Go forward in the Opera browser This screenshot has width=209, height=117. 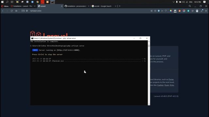7,11
